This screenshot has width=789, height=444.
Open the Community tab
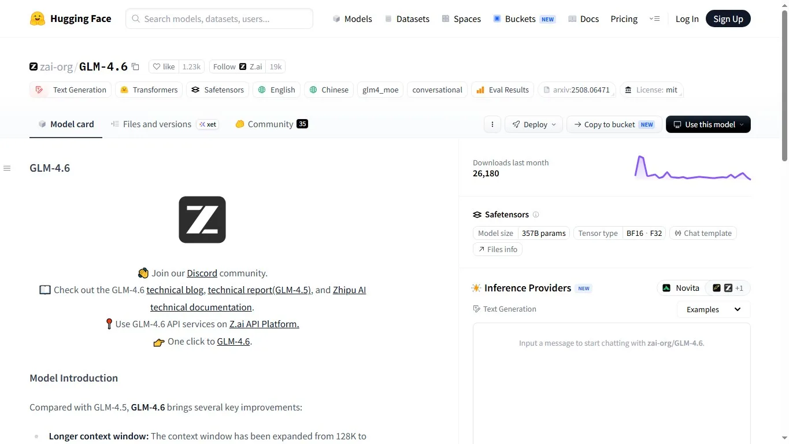pos(271,124)
